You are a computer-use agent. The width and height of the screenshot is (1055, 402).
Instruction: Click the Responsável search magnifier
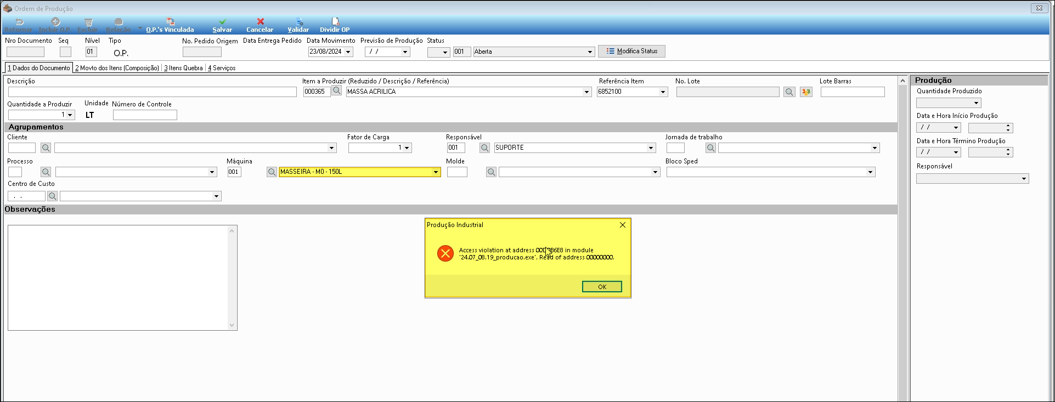[484, 148]
